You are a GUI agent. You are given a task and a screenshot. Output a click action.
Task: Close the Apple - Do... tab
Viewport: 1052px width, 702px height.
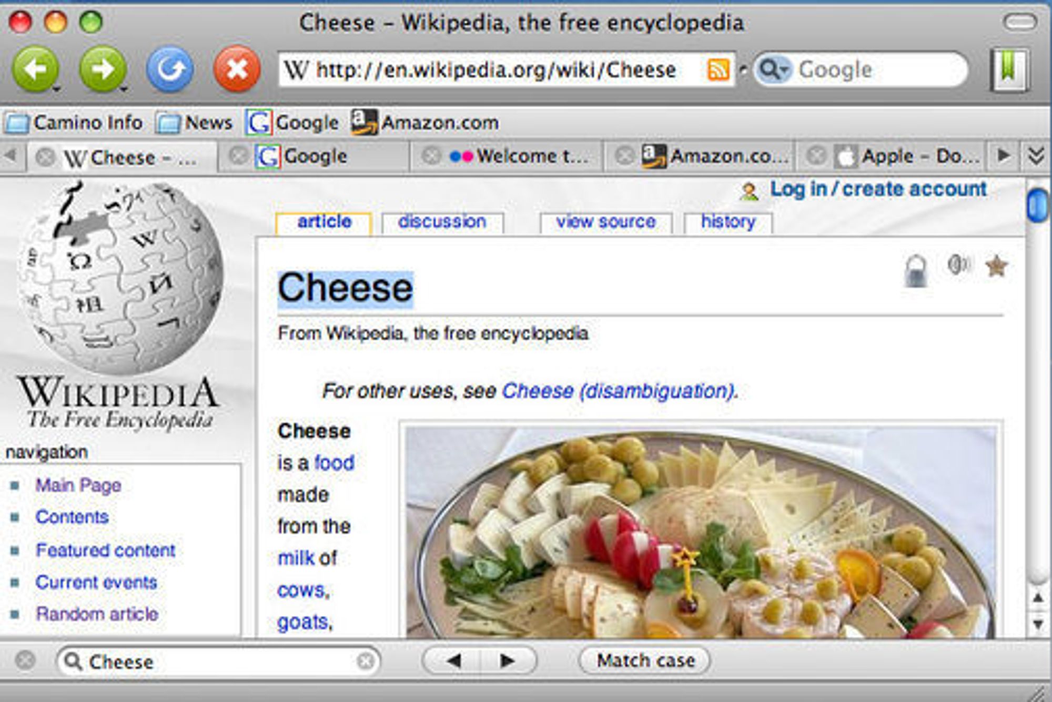[x=817, y=156]
